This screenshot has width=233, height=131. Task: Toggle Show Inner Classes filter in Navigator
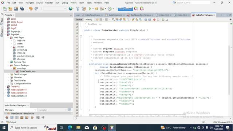pos(27,118)
